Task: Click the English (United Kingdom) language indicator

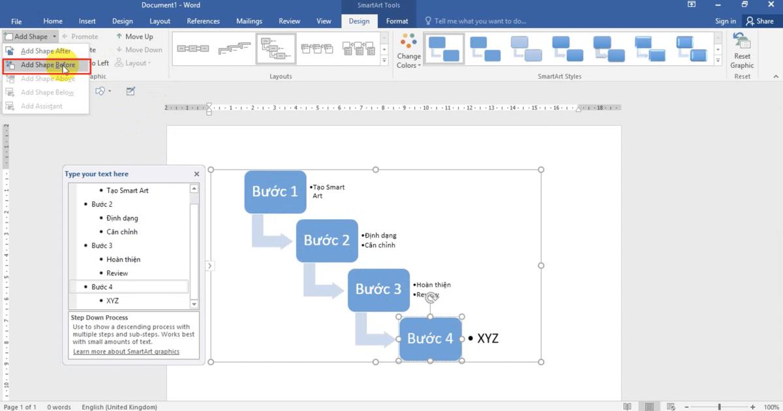Action: 119,407
